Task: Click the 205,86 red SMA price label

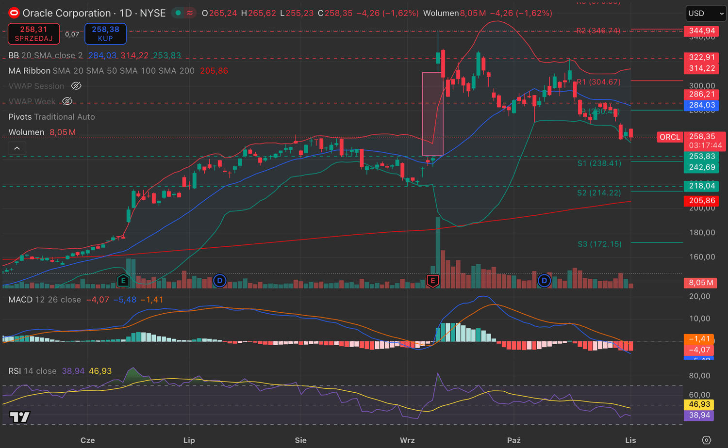Action: (x=702, y=201)
